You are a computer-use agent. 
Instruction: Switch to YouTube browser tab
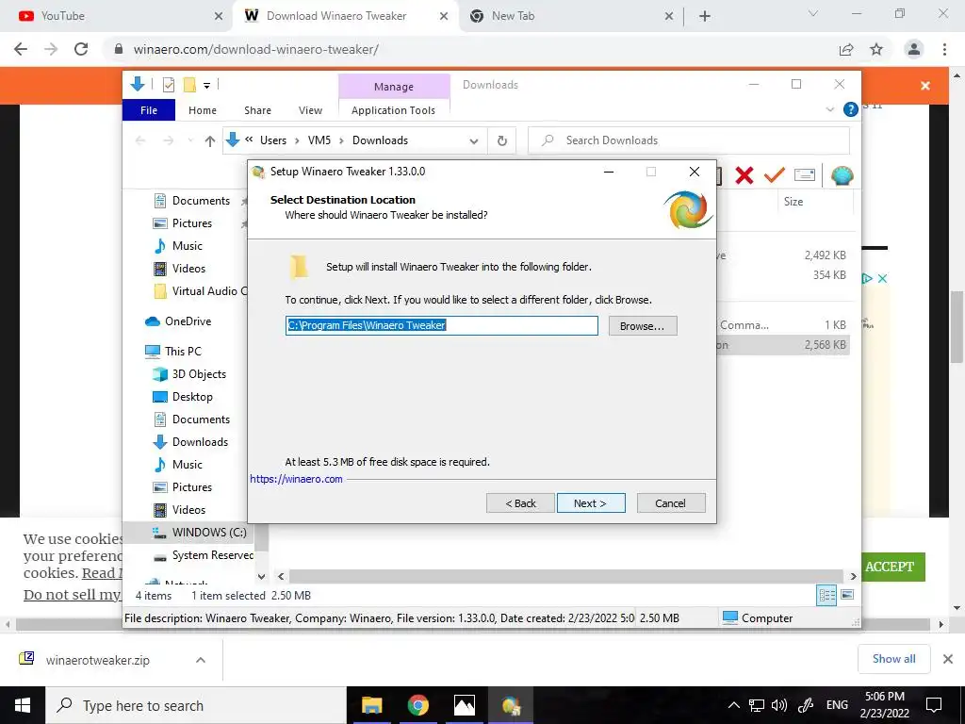115,16
